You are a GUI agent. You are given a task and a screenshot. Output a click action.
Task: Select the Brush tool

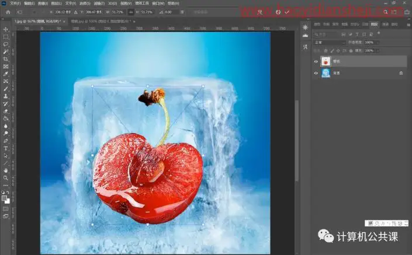tap(5, 89)
